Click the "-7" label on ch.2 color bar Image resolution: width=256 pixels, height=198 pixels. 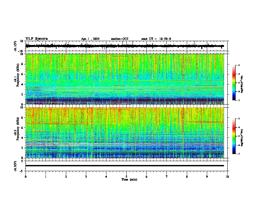pos(239,154)
